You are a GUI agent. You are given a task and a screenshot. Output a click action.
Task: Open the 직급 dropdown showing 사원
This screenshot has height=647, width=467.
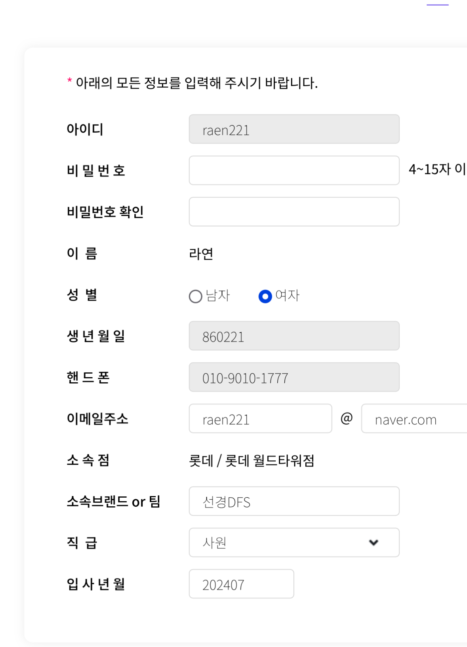285,542
